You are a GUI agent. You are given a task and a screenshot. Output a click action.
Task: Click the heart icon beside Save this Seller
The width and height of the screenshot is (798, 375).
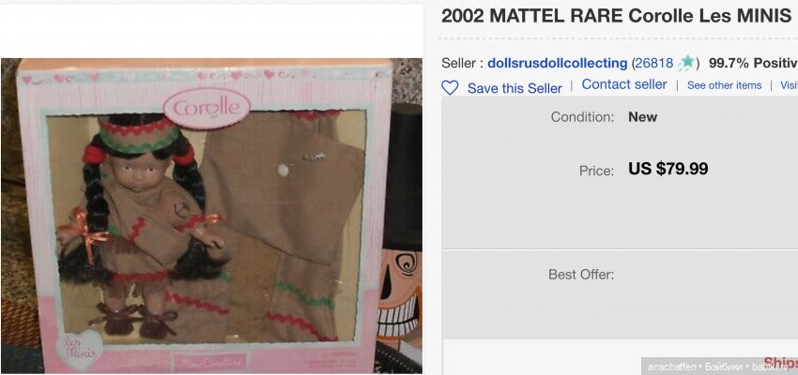450,87
